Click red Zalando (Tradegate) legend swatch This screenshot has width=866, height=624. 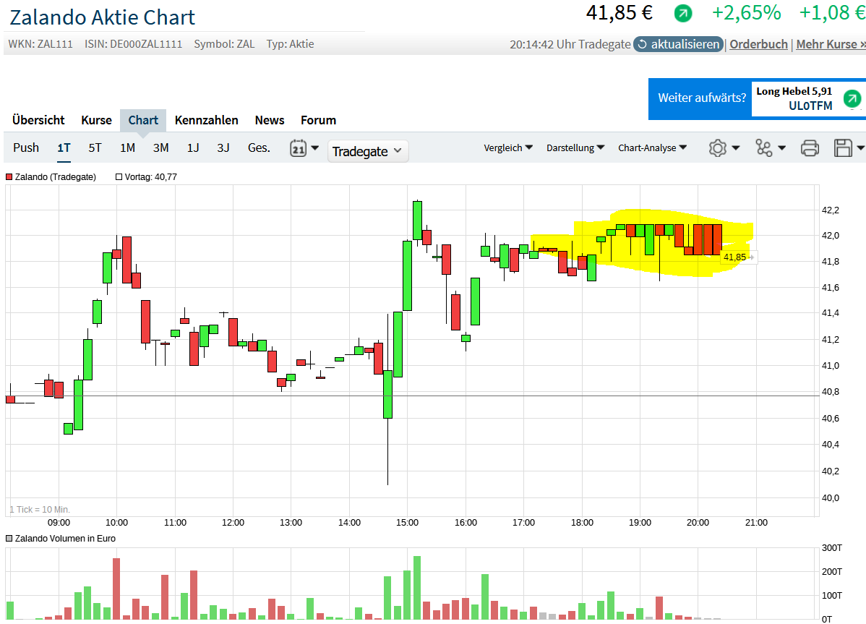tap(9, 176)
